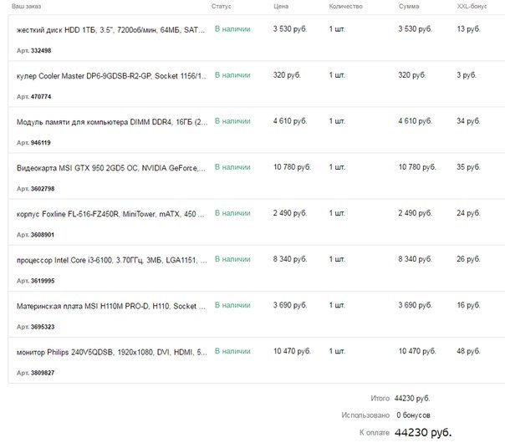Click the 'Цена' column header
The width and height of the screenshot is (505, 448).
coord(281,6)
